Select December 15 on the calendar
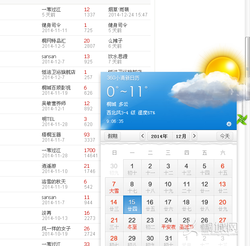 [x=132, y=205]
